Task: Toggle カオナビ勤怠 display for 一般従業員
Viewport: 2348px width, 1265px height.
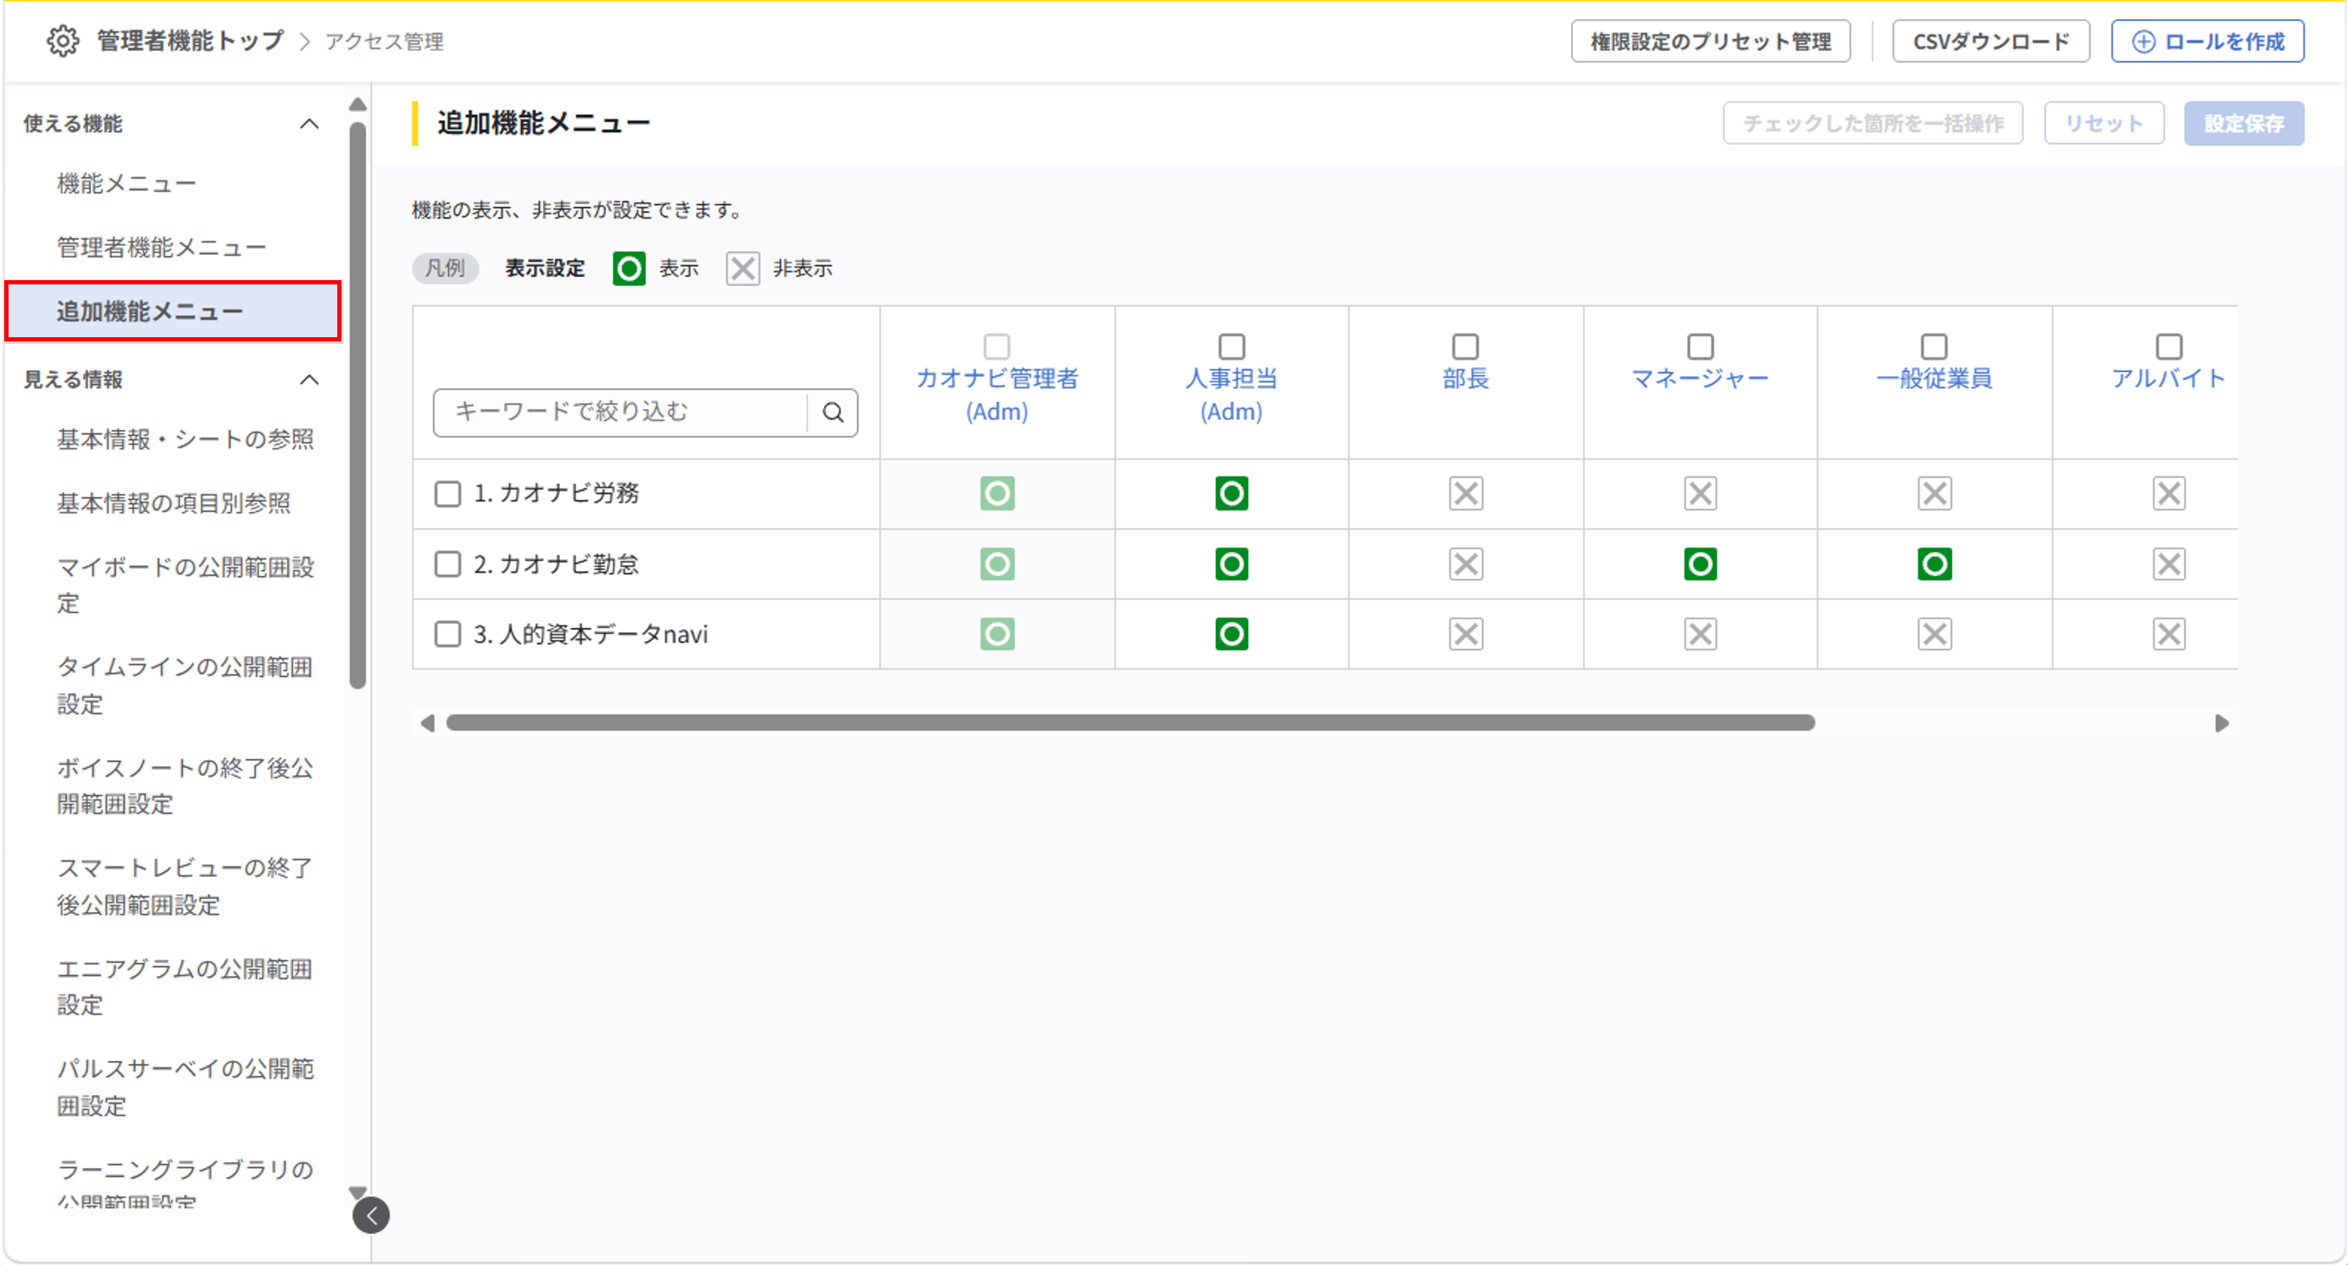Action: pos(1934,564)
